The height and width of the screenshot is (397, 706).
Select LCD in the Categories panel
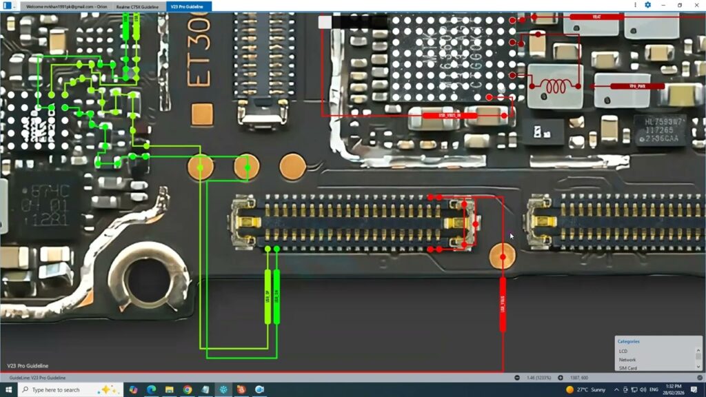click(623, 351)
